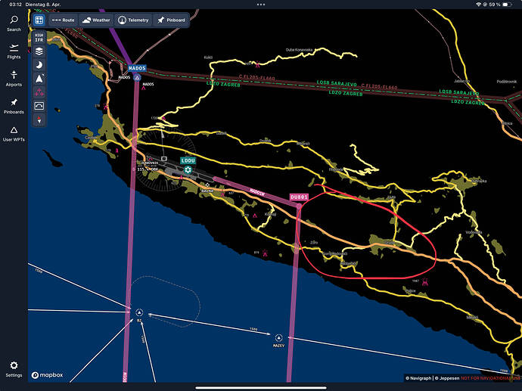Click the blue grid widget button
This screenshot has height=391, width=522.
(39, 20)
